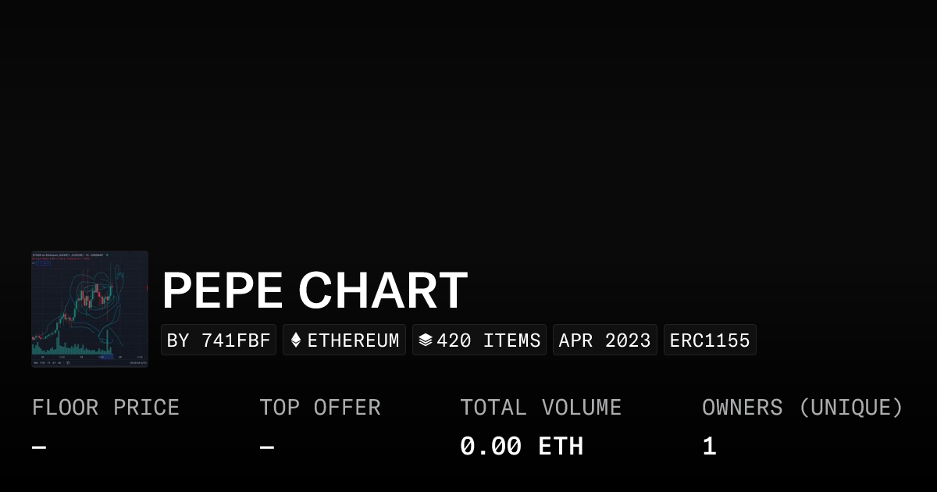
Task: Click the APR 2023 creation date badge
Action: point(604,340)
